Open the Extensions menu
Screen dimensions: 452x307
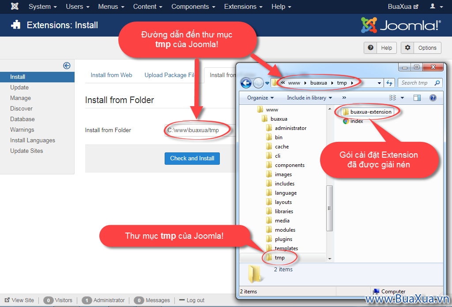pyautogui.click(x=243, y=6)
